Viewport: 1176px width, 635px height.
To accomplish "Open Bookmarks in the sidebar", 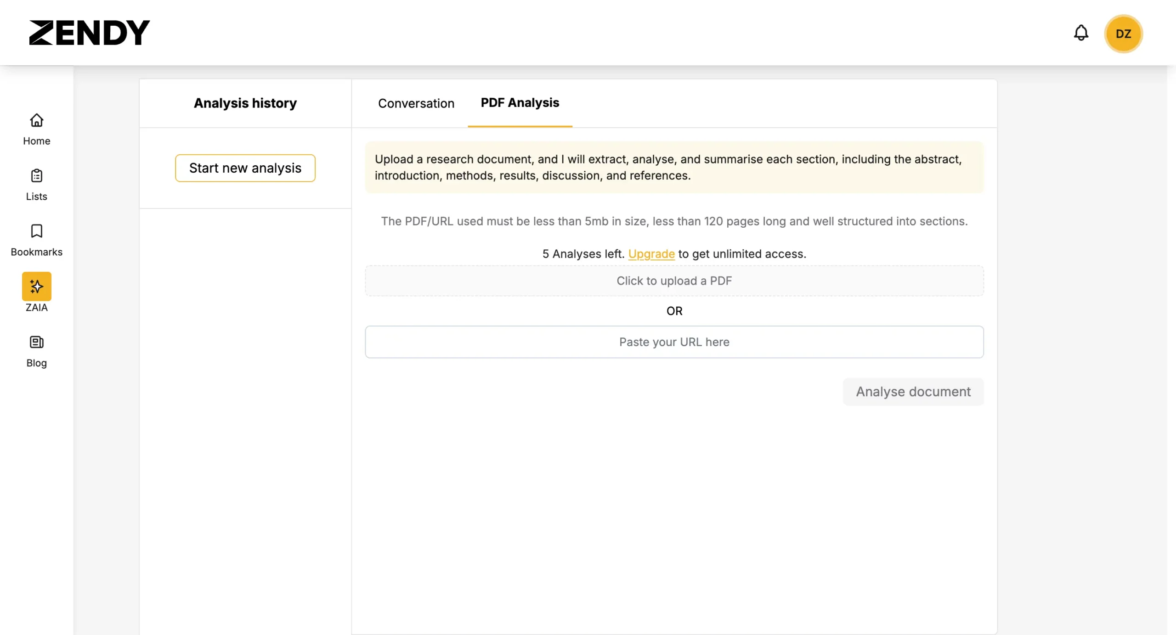I will pos(37,241).
